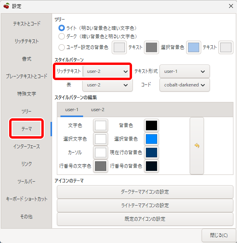
Task: Click the light blue tree 選択背景色 swatch
Action: 194,47
